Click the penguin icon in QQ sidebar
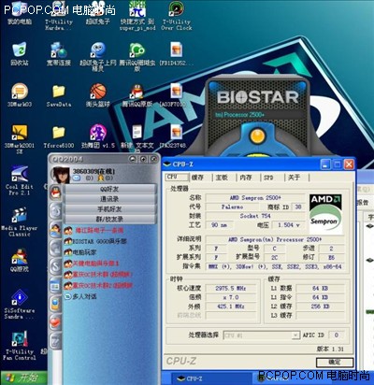 click(55, 192)
